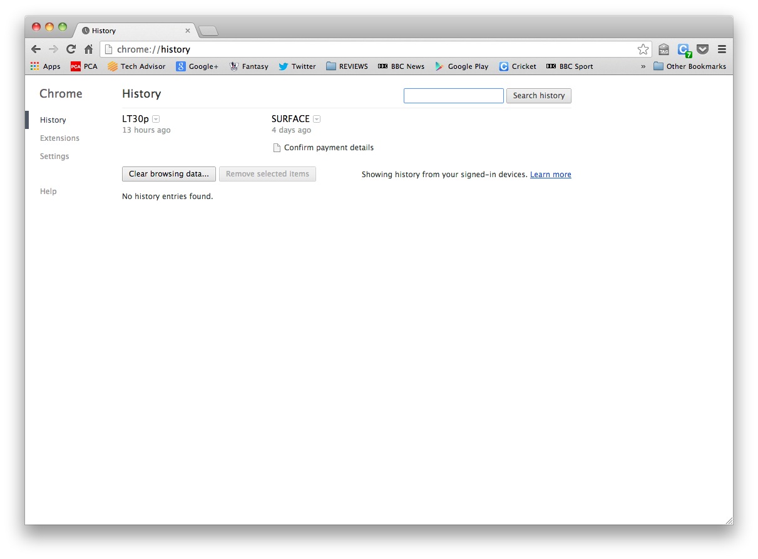Click the forward navigation arrow
758x559 pixels.
(53, 49)
